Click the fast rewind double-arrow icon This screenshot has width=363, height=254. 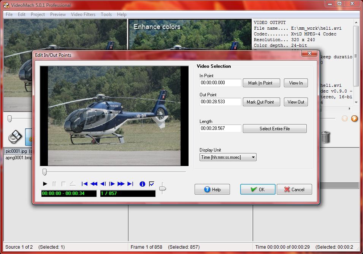click(x=94, y=184)
